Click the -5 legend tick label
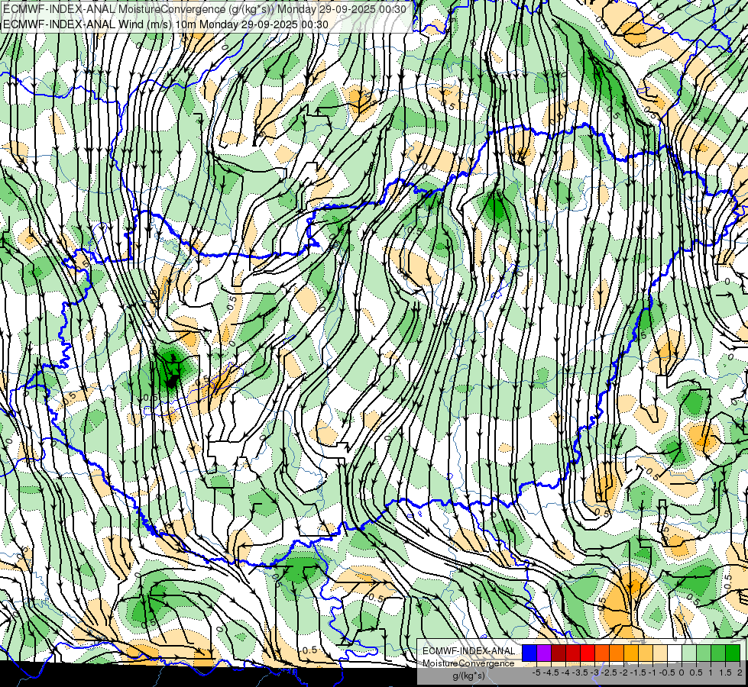The image size is (748, 687). click(x=536, y=672)
